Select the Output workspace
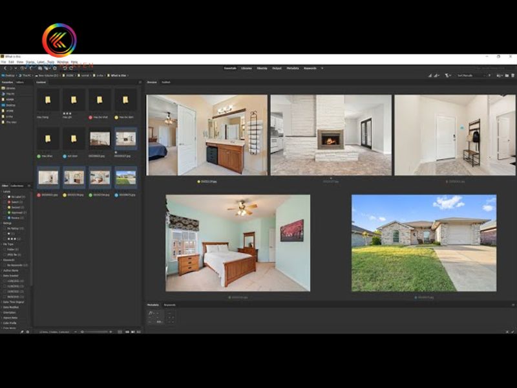The height and width of the screenshot is (388, 517). (277, 69)
